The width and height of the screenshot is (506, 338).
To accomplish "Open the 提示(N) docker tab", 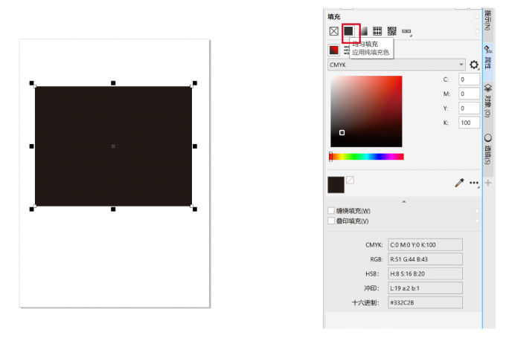I will coord(488,20).
